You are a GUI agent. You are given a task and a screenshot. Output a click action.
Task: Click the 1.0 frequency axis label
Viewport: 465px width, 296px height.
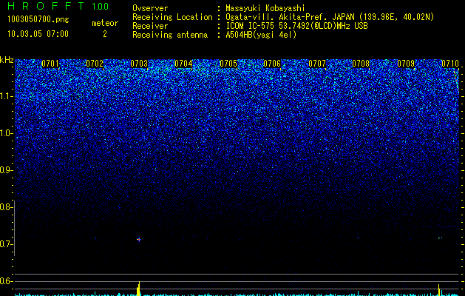pyautogui.click(x=6, y=133)
